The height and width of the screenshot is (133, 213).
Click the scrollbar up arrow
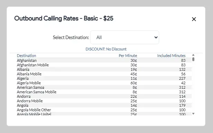coord(193,55)
